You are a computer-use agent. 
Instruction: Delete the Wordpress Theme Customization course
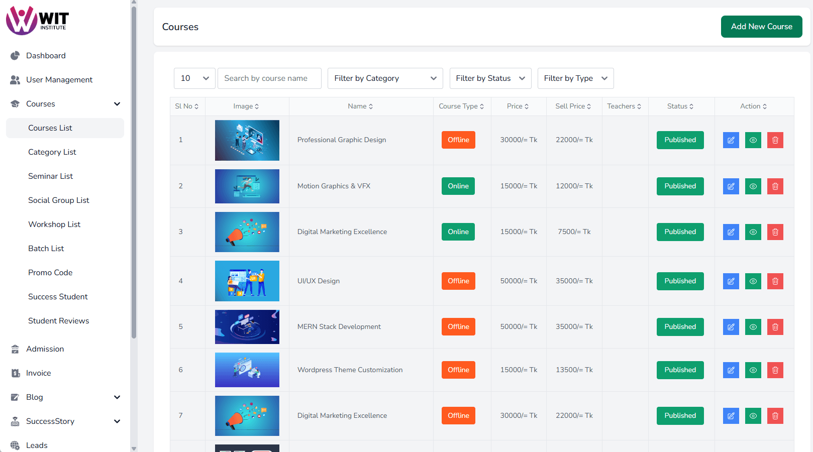tap(775, 370)
